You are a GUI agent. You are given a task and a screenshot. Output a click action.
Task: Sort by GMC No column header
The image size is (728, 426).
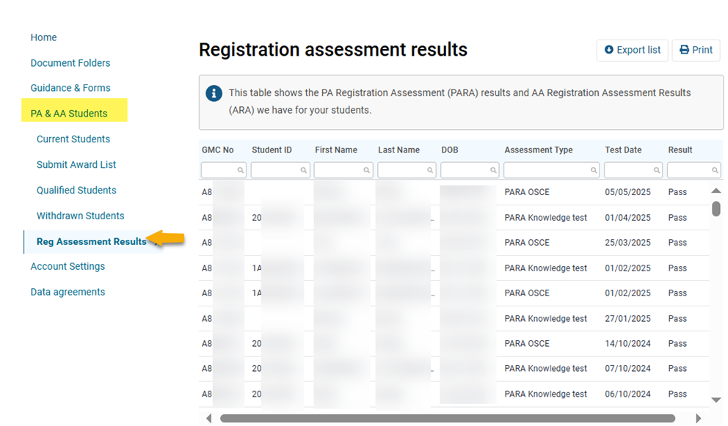point(218,150)
